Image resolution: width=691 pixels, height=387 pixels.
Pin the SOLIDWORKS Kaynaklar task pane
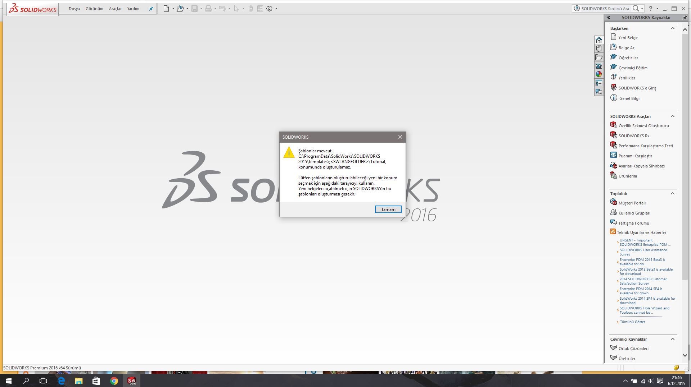coord(685,17)
